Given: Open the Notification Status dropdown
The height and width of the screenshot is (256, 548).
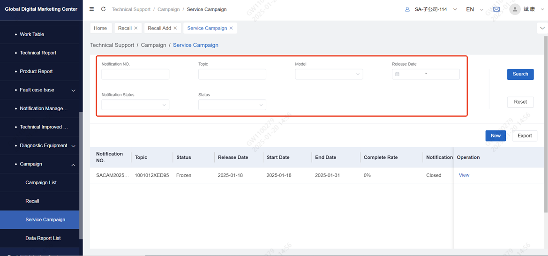Looking at the screenshot, I should click(135, 105).
